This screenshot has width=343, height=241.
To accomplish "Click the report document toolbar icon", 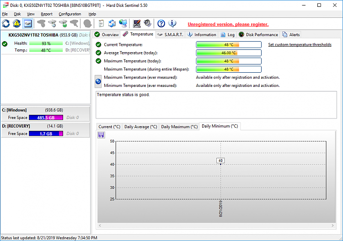I will 101,23.
